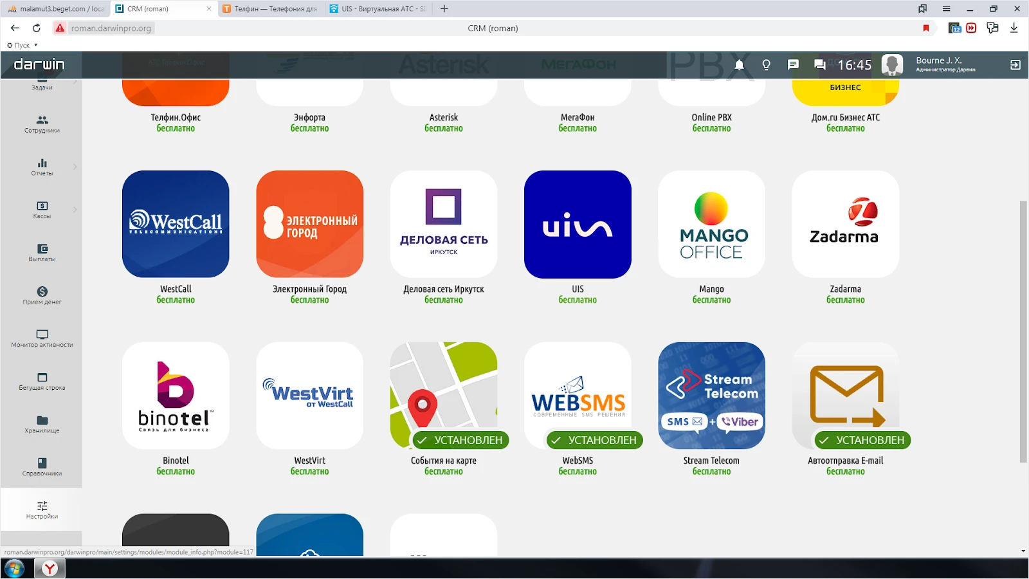Close the CRM (roman) tab
1029x579 pixels.
(x=209, y=9)
